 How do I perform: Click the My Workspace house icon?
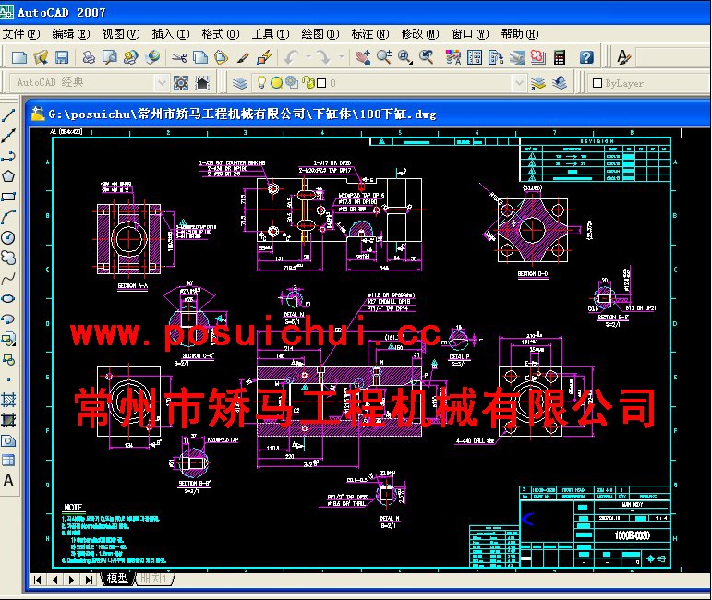(202, 83)
